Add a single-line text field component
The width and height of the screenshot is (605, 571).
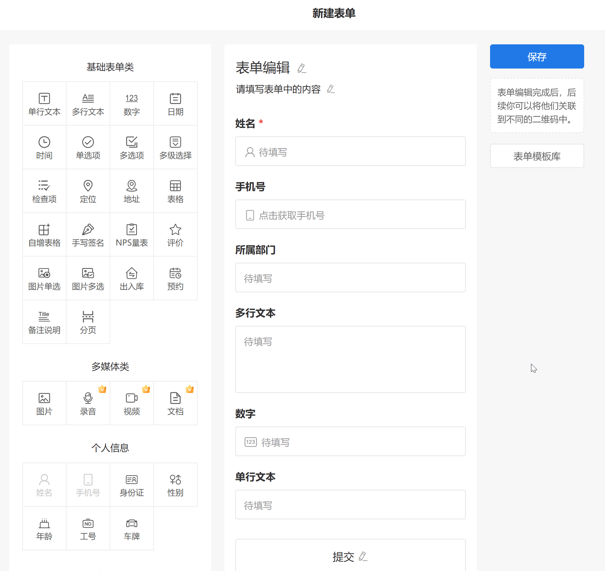tap(44, 104)
